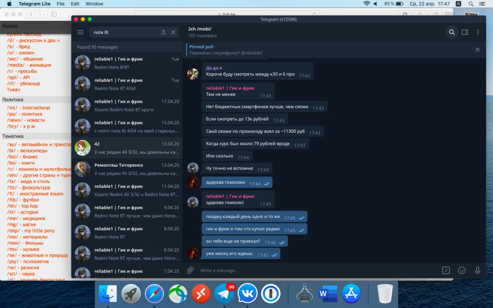Click message 'Ну точно не вспомню'
The height and width of the screenshot is (308, 493).
tap(237, 169)
